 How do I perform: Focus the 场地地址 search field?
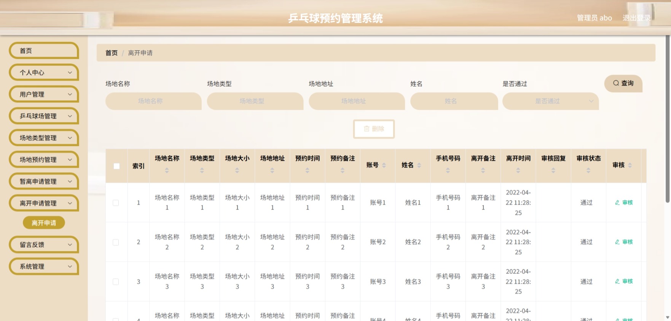[357, 101]
